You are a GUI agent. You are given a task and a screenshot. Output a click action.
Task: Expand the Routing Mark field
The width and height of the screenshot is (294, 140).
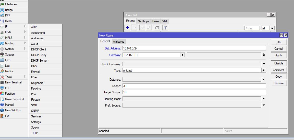[x=264, y=99]
